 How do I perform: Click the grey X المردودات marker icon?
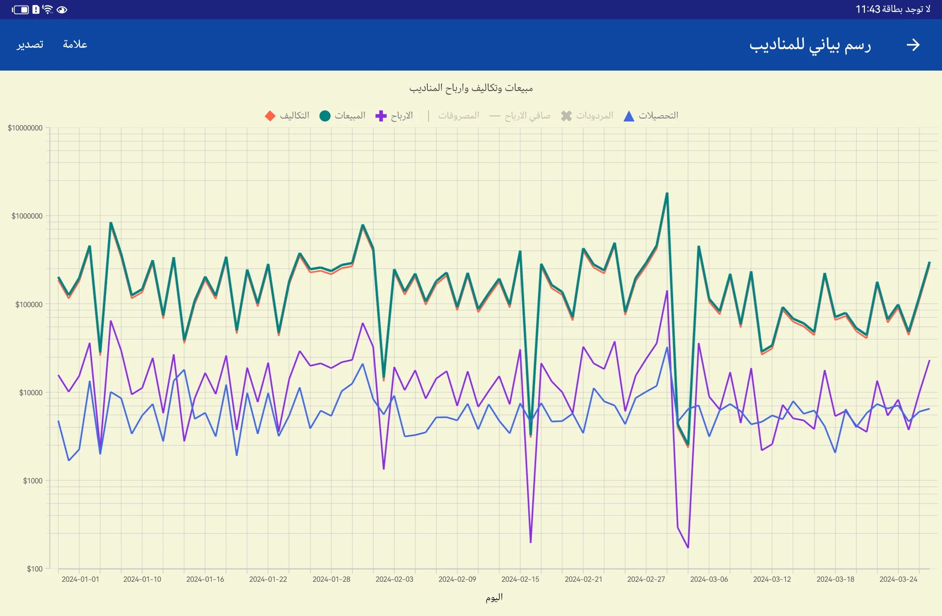click(x=566, y=116)
